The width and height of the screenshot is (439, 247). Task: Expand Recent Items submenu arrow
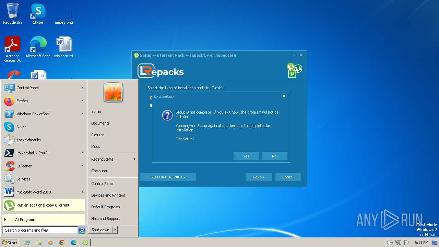(135, 159)
